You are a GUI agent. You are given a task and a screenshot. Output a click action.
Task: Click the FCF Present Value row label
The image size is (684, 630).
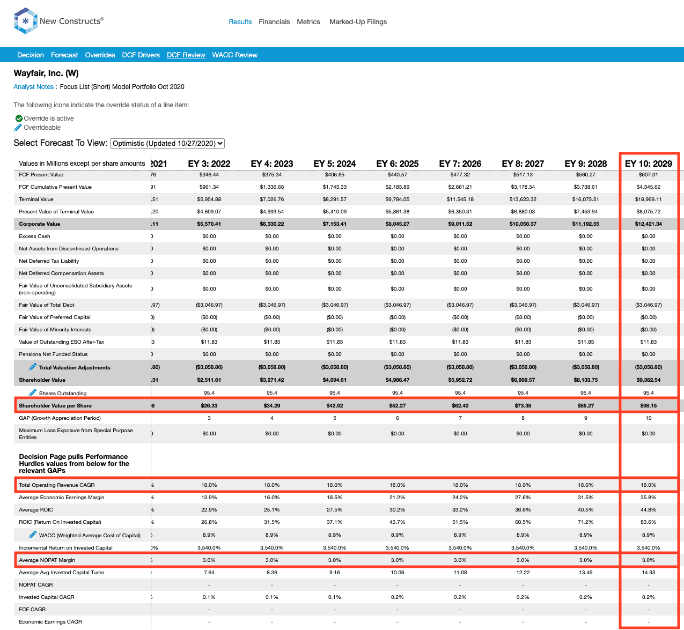[41, 175]
